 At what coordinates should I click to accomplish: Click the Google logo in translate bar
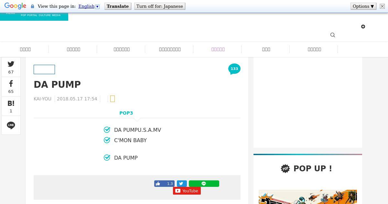tap(15, 6)
